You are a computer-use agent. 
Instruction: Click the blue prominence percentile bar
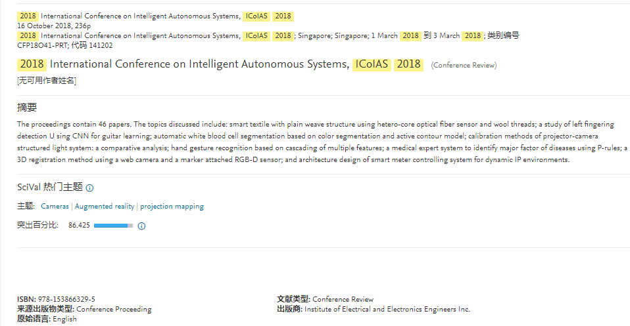[113, 226]
